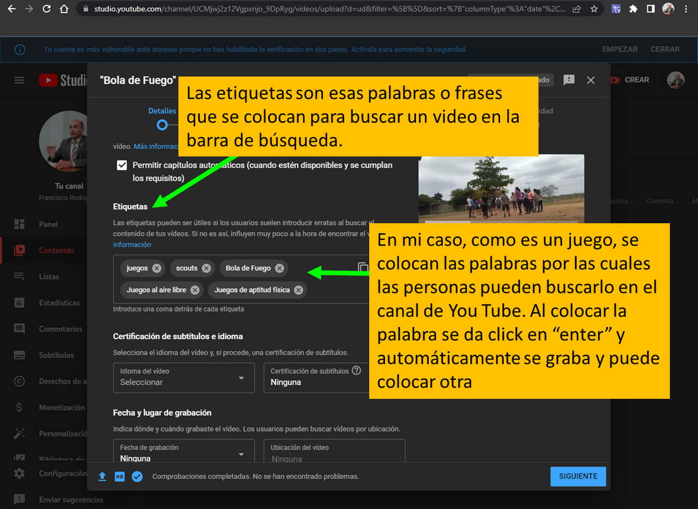Open the 'Más información' link near chapters

point(157,146)
